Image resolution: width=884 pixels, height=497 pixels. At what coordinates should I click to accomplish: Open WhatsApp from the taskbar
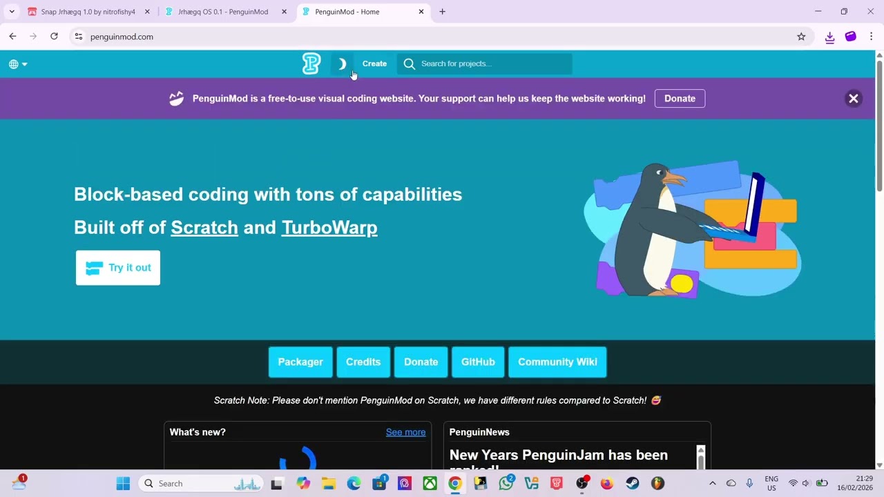coord(506,483)
